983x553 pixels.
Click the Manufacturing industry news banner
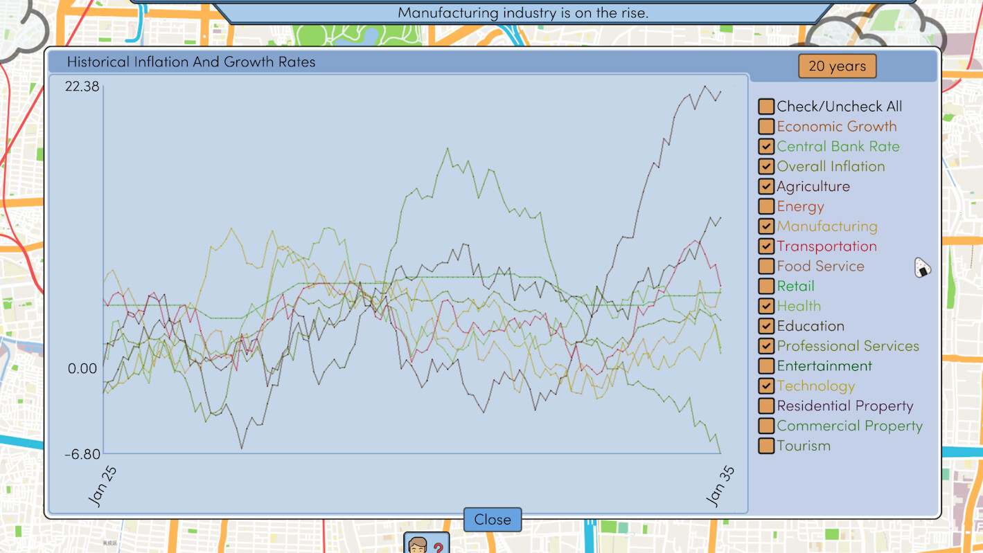point(523,12)
